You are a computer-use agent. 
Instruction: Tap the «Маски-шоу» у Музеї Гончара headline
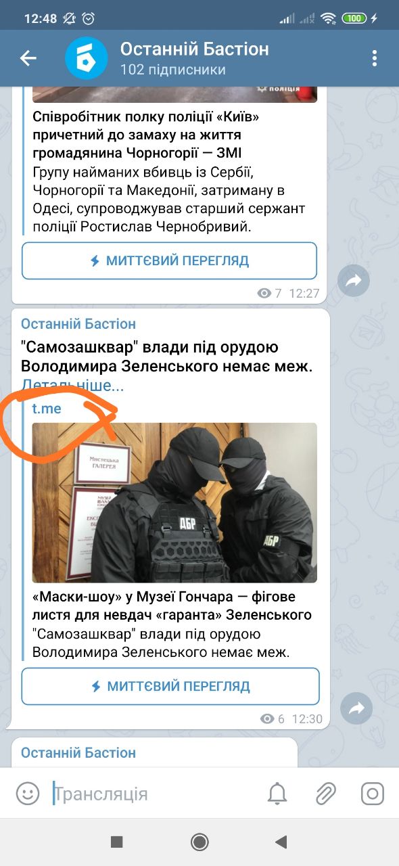pyautogui.click(x=172, y=606)
